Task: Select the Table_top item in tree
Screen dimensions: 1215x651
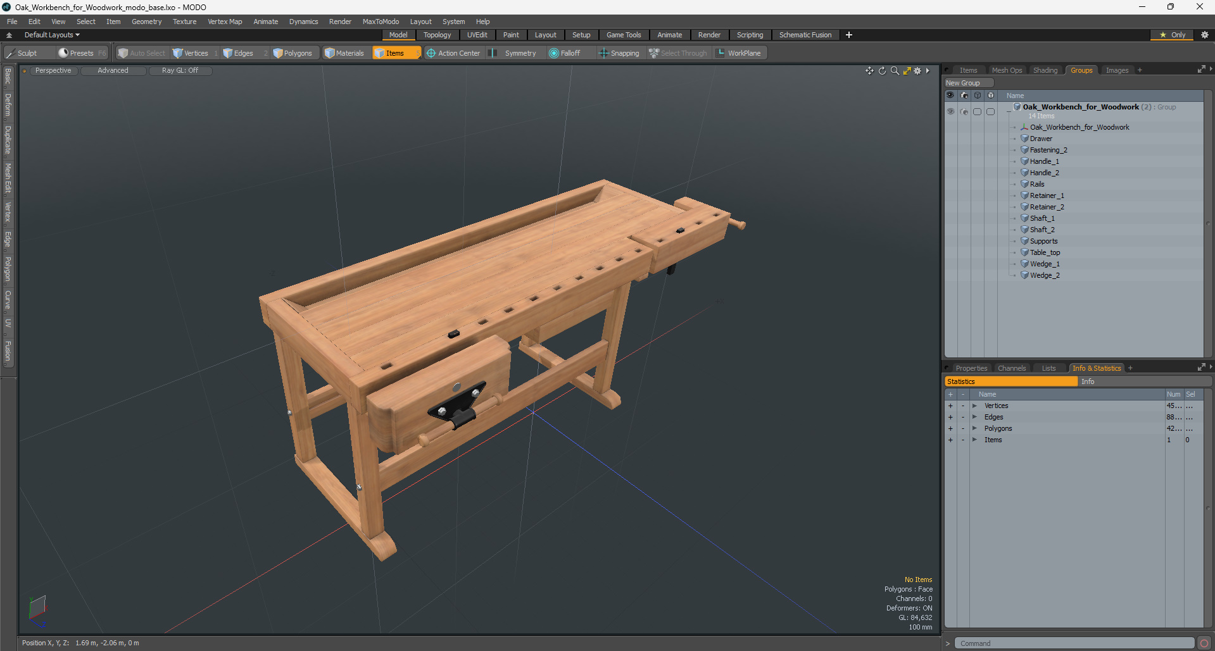Action: [1045, 252]
